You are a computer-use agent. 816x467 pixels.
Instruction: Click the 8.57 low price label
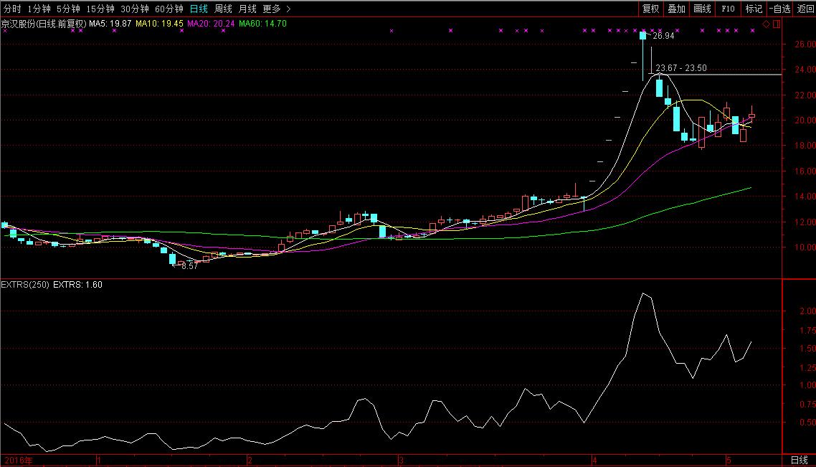click(x=188, y=265)
